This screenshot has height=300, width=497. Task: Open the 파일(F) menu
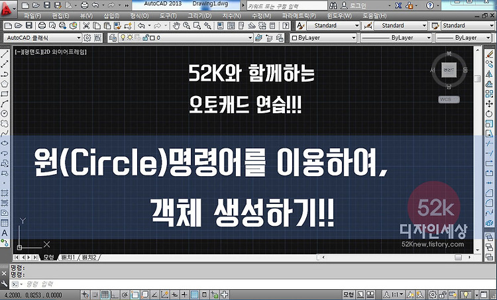tap(32, 16)
